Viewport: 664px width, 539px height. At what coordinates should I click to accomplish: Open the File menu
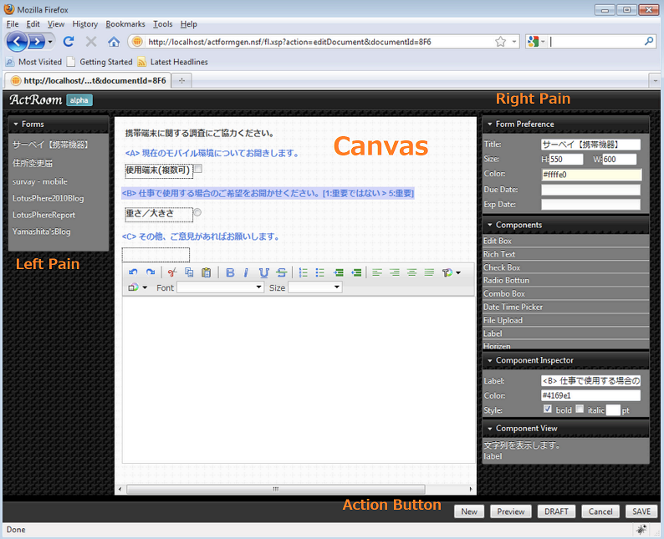coord(13,24)
